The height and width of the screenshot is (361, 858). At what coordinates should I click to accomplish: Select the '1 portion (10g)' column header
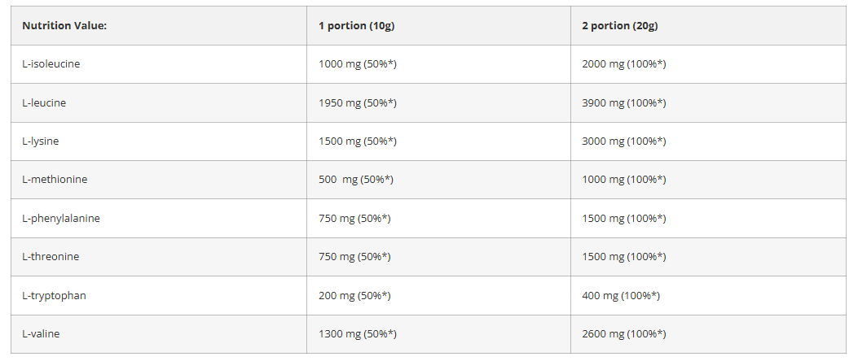pos(356,26)
